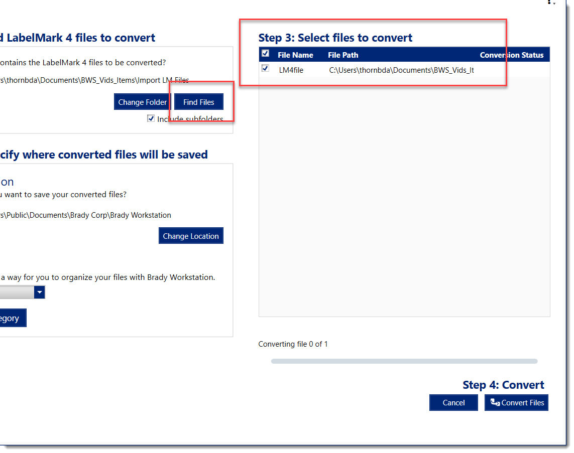Expand the category dropdown arrow
This screenshot has width=574, height=453.
point(40,292)
